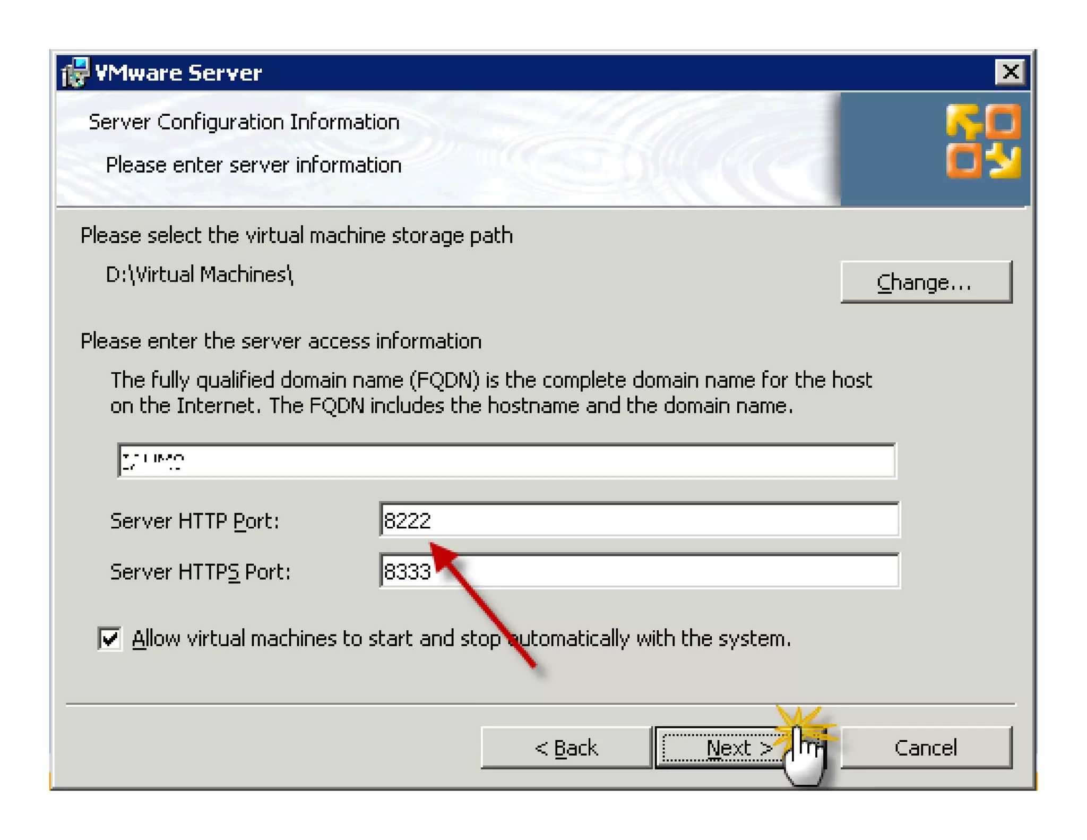Click the 'Server HTTP Port:' label
Viewport: 1087px width, 840px height.
[x=195, y=521]
